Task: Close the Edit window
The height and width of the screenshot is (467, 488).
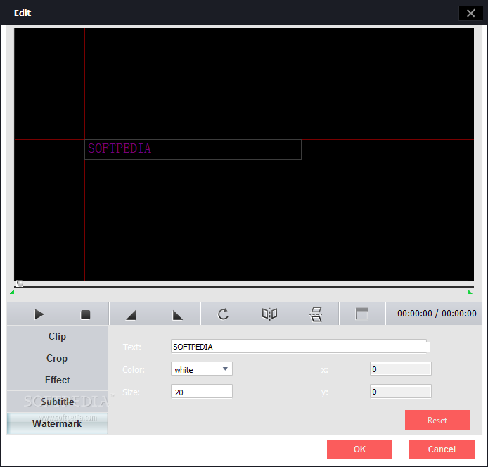Action: pyautogui.click(x=471, y=13)
